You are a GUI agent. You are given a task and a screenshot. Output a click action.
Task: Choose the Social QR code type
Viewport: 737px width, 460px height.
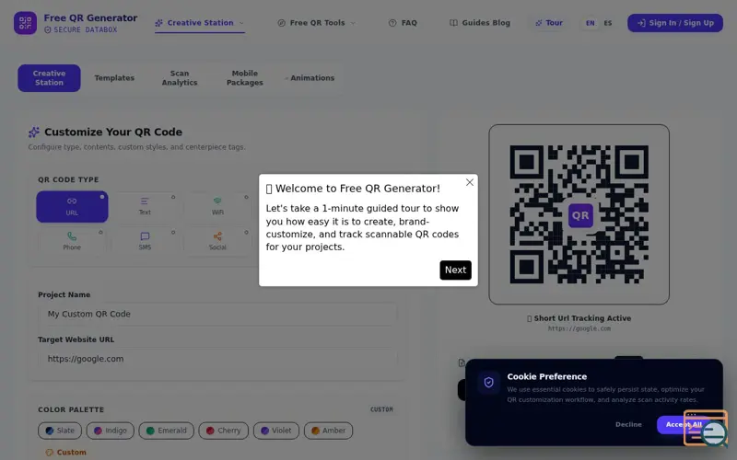coord(217,241)
